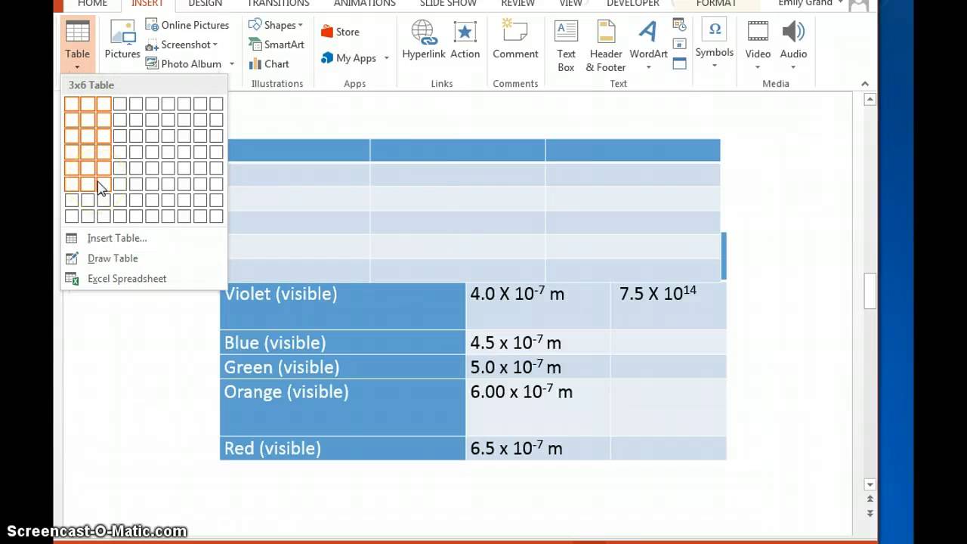Click the 5.0 x 10-7 m cell
Image resolution: width=967 pixels, height=544 pixels.
coord(538,367)
